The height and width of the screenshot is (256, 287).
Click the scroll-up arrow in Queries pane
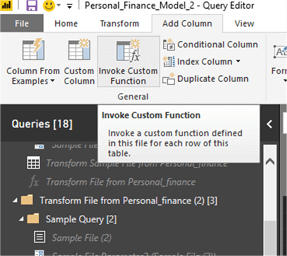click(x=270, y=161)
